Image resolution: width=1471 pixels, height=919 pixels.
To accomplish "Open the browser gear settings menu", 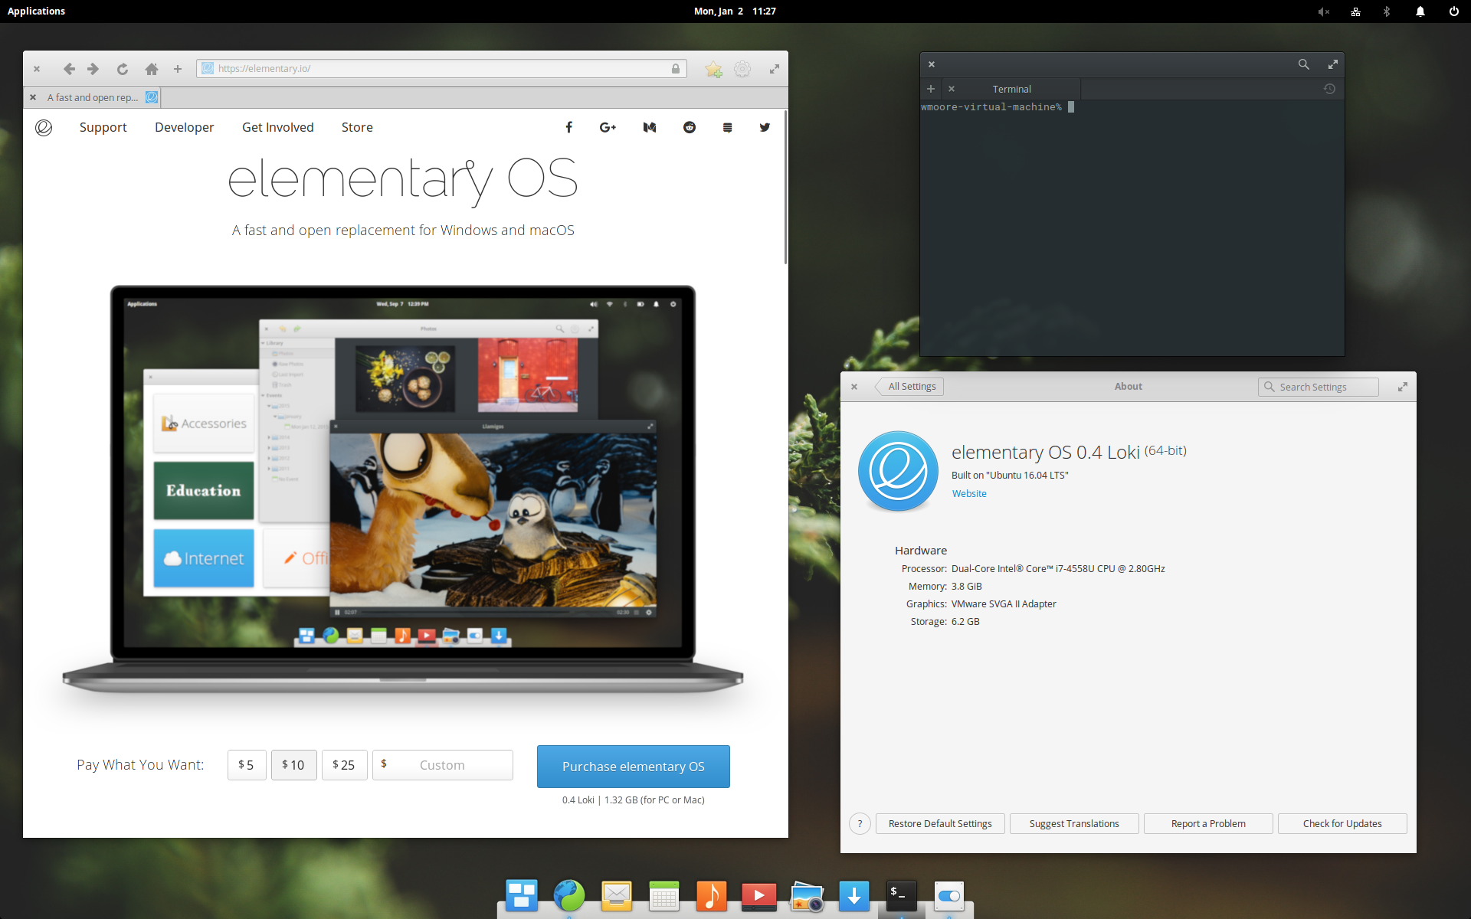I will (742, 69).
